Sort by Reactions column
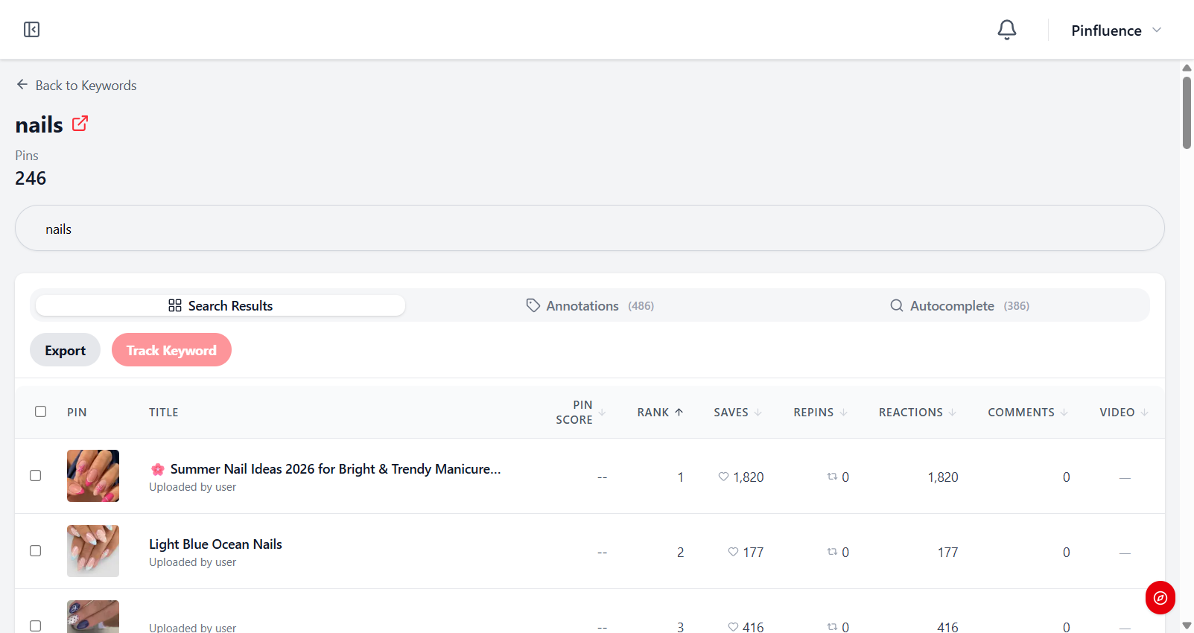The image size is (1194, 633). coord(918,412)
